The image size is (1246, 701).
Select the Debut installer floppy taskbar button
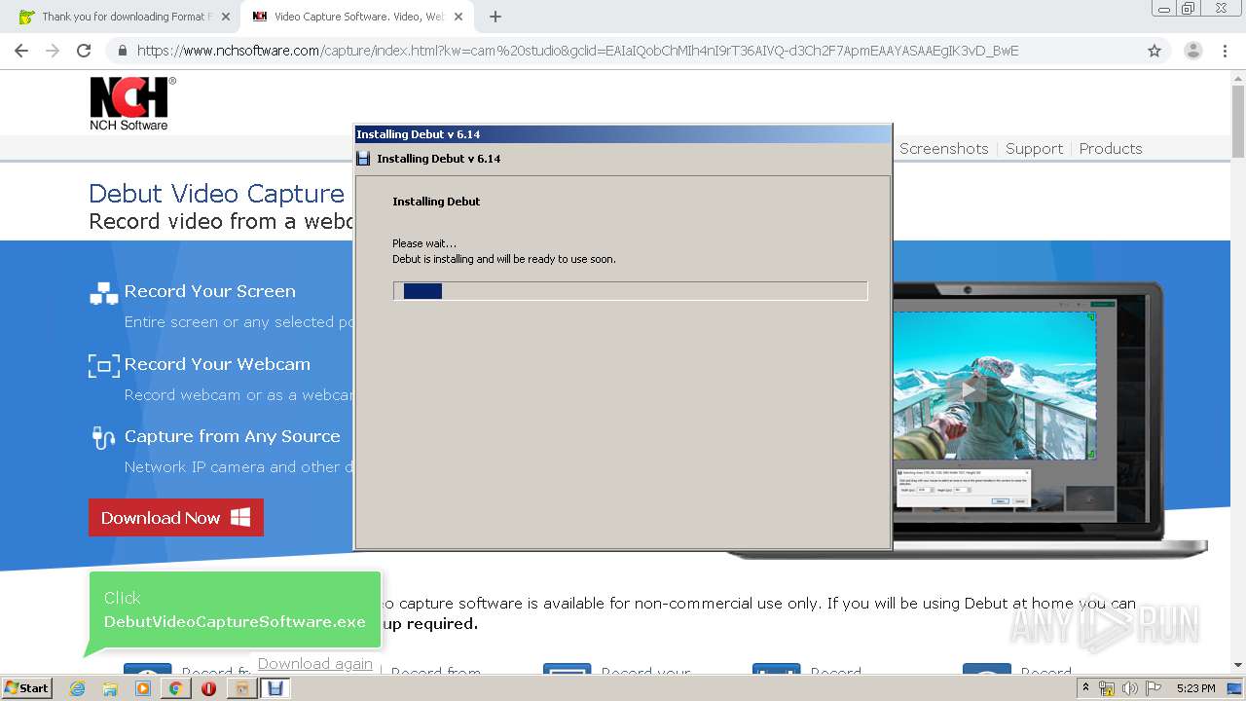pyautogui.click(x=275, y=688)
